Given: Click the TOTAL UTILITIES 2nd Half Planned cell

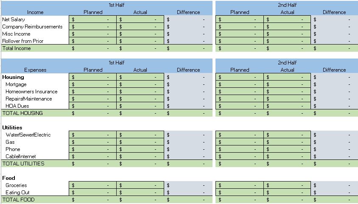Looking at the screenshot, I should click(240, 164).
